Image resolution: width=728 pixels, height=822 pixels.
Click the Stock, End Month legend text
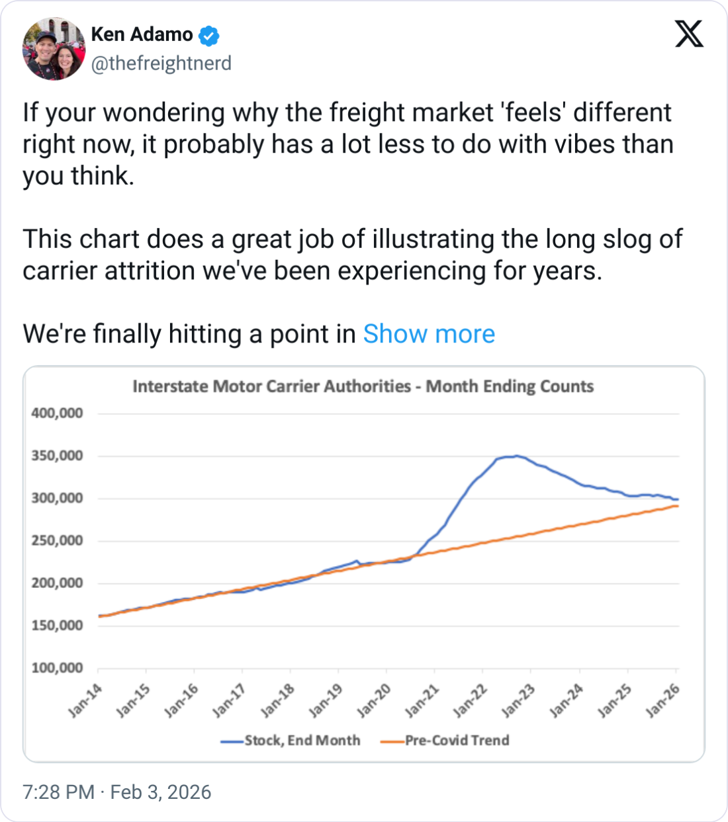pos(302,741)
